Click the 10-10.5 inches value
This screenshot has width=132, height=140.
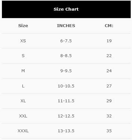click(66, 86)
